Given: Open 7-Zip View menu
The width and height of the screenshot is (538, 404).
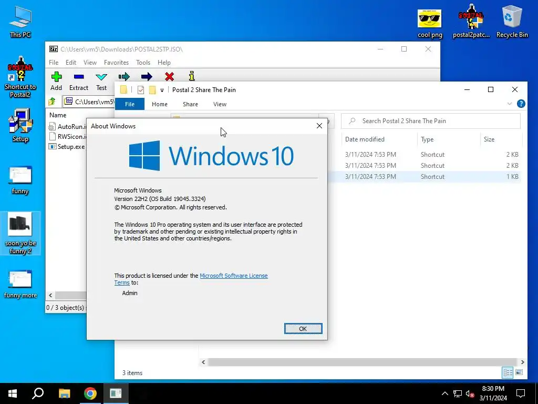Looking at the screenshot, I should point(90,63).
